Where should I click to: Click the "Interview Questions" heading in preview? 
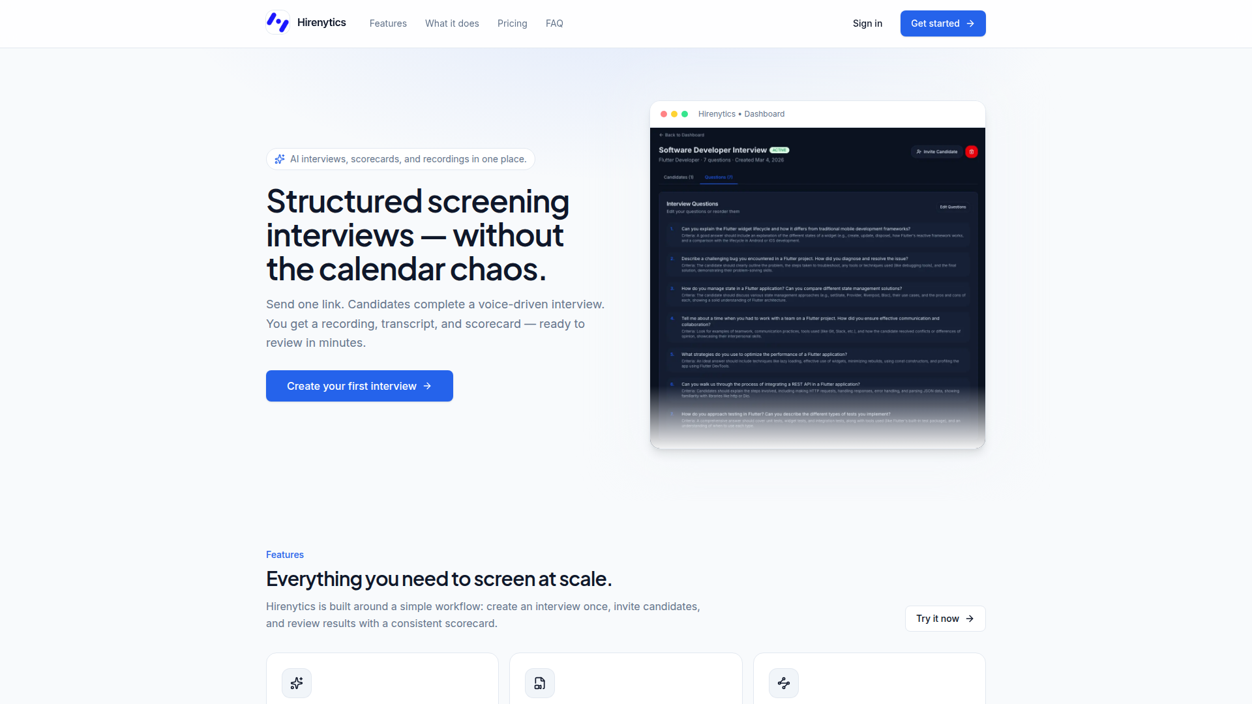(x=692, y=204)
